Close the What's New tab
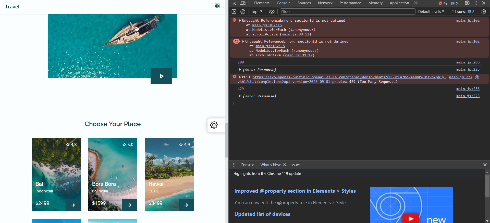This screenshot has height=223, width=490. [x=285, y=165]
